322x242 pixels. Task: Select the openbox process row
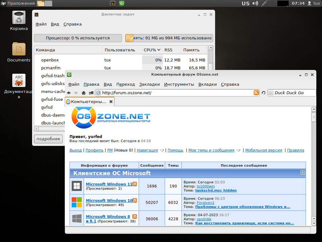(x=121, y=60)
